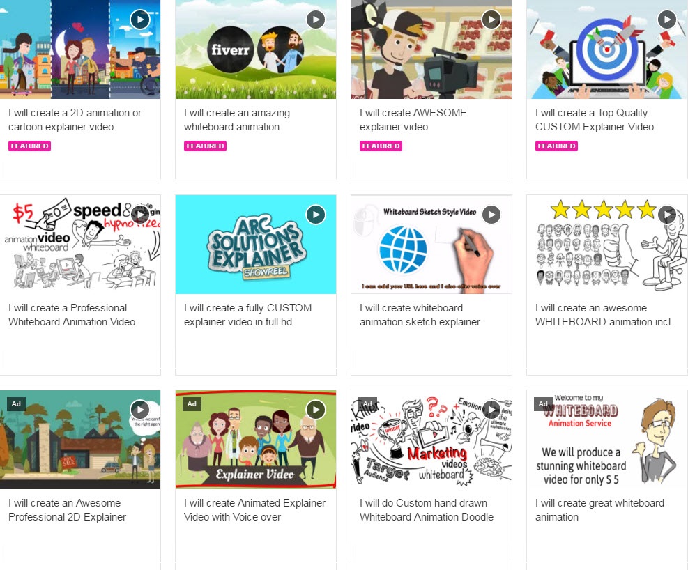Play the Top Quality CUSTOM Explainer preview
The image size is (688, 570).
point(667,20)
